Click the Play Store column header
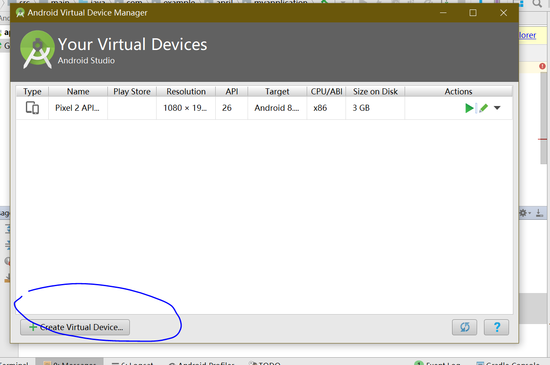The width and height of the screenshot is (550, 365). coord(132,91)
